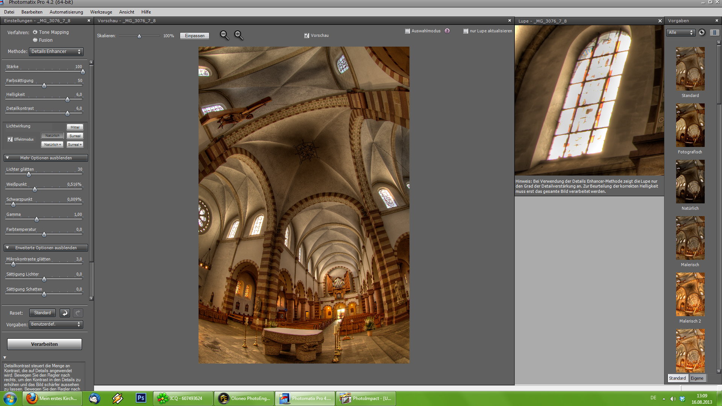Click the undo arrow next to Reset
Image resolution: width=722 pixels, height=406 pixels.
tap(65, 313)
